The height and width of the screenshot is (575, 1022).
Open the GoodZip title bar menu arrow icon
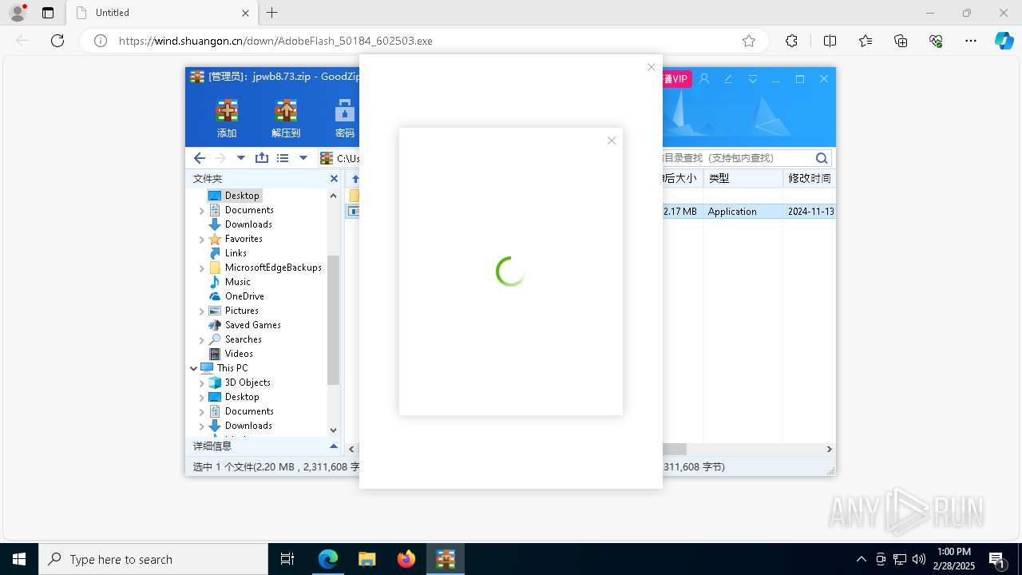753,79
